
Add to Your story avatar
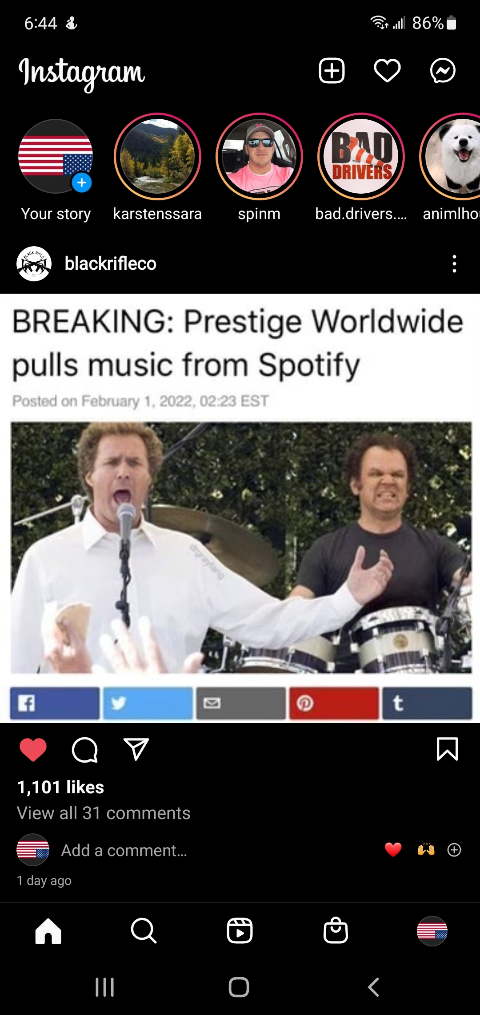[x=56, y=156]
